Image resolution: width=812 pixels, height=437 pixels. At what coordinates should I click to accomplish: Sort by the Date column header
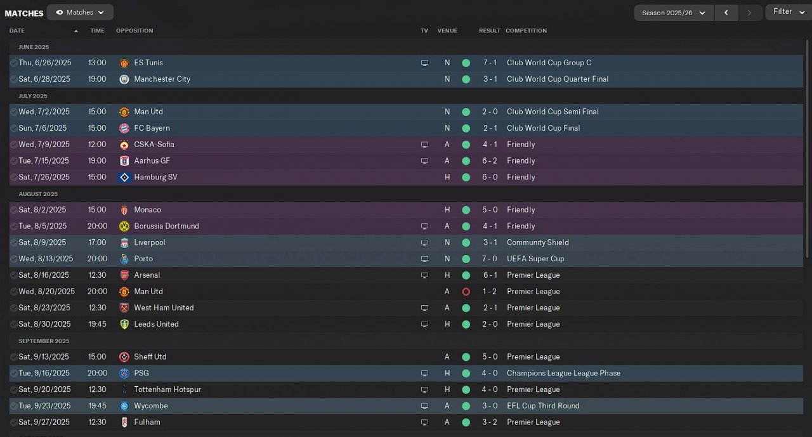pyautogui.click(x=17, y=30)
